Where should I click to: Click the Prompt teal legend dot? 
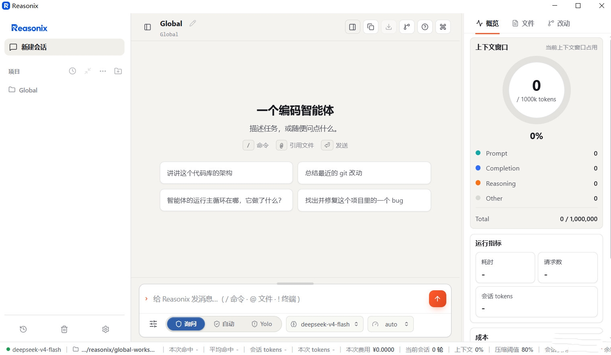[x=478, y=153]
